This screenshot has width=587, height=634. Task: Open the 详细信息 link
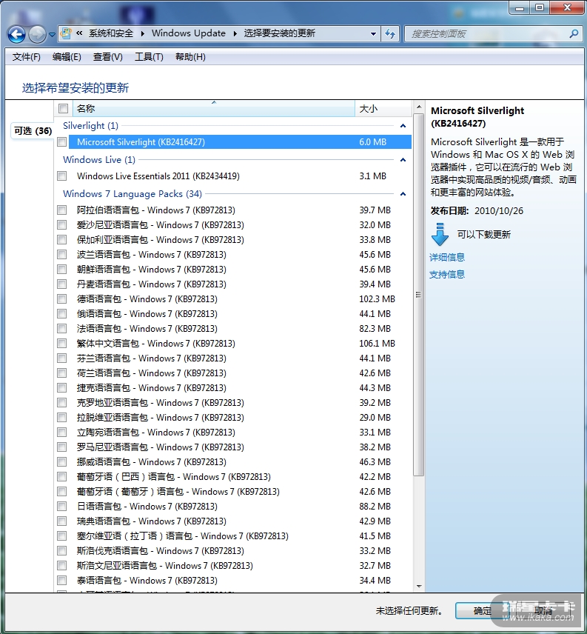[x=447, y=257]
